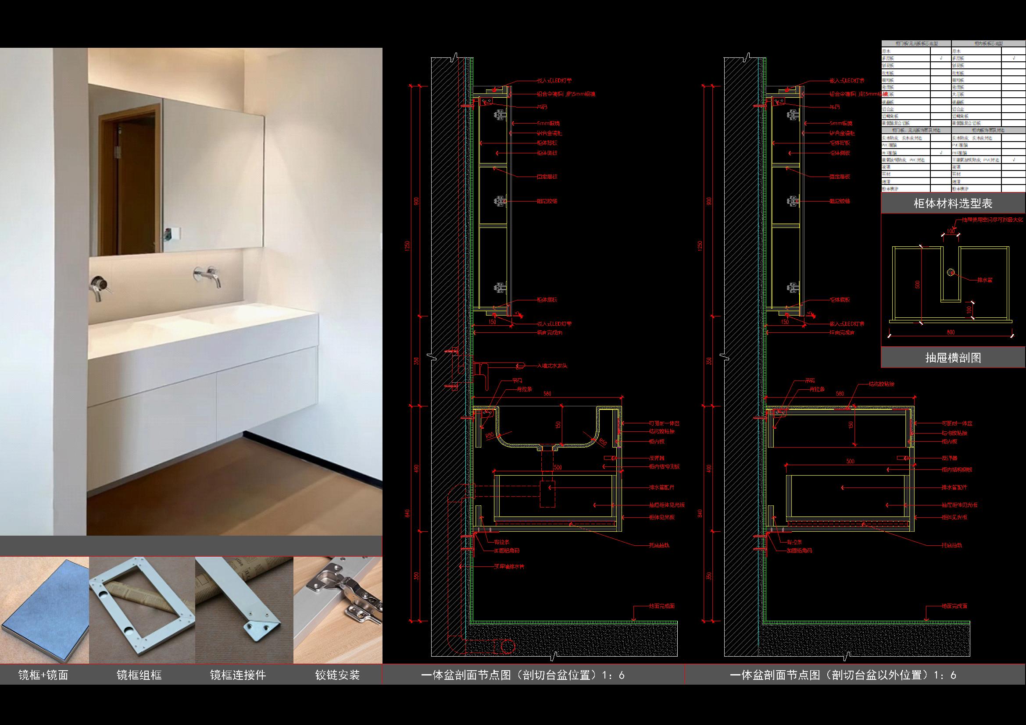Click the '排水管' label in drawer plan
1026x725 pixels.
pos(984,280)
